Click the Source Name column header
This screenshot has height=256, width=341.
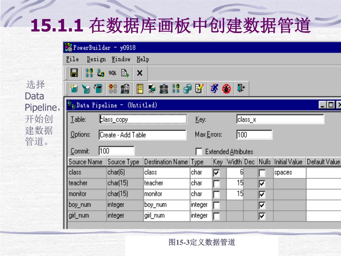tap(87, 162)
